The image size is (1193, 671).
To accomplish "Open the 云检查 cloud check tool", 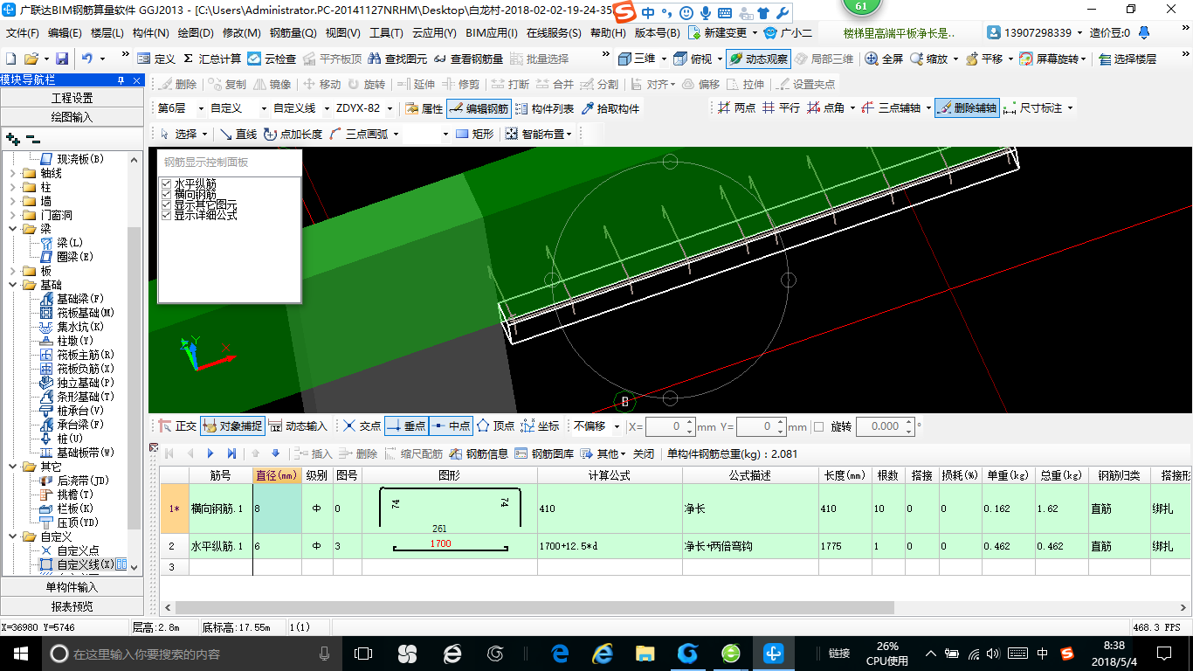I will [272, 59].
